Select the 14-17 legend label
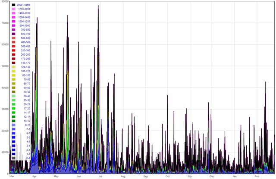276x179 pixels. click(x=27, y=113)
